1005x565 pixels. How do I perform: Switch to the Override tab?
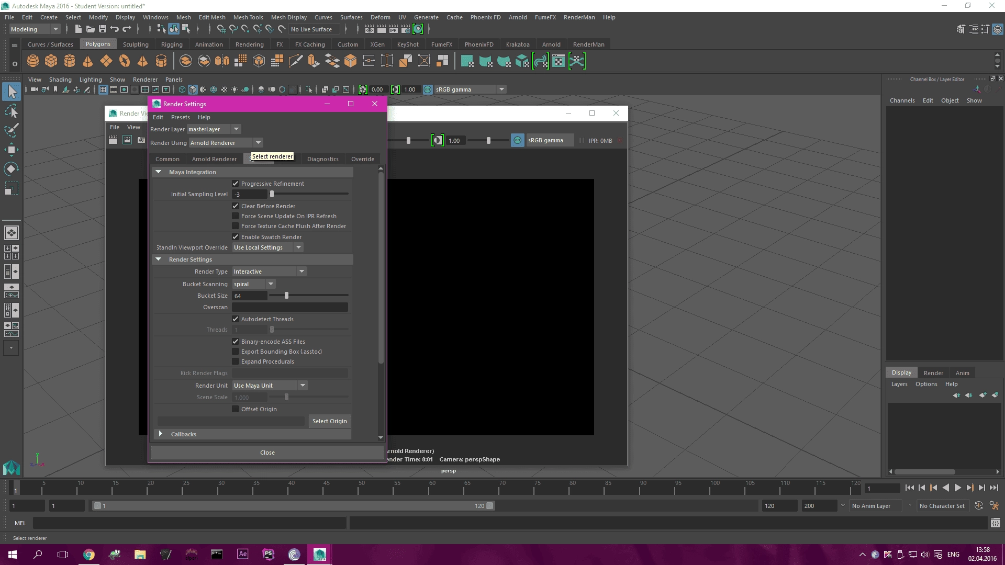363,159
